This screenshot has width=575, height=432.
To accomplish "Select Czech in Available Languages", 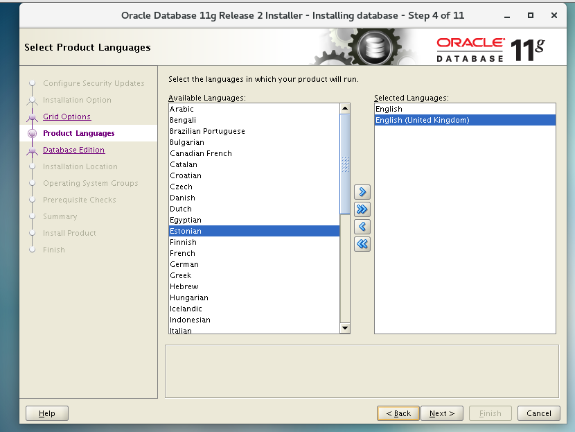I will (254, 187).
